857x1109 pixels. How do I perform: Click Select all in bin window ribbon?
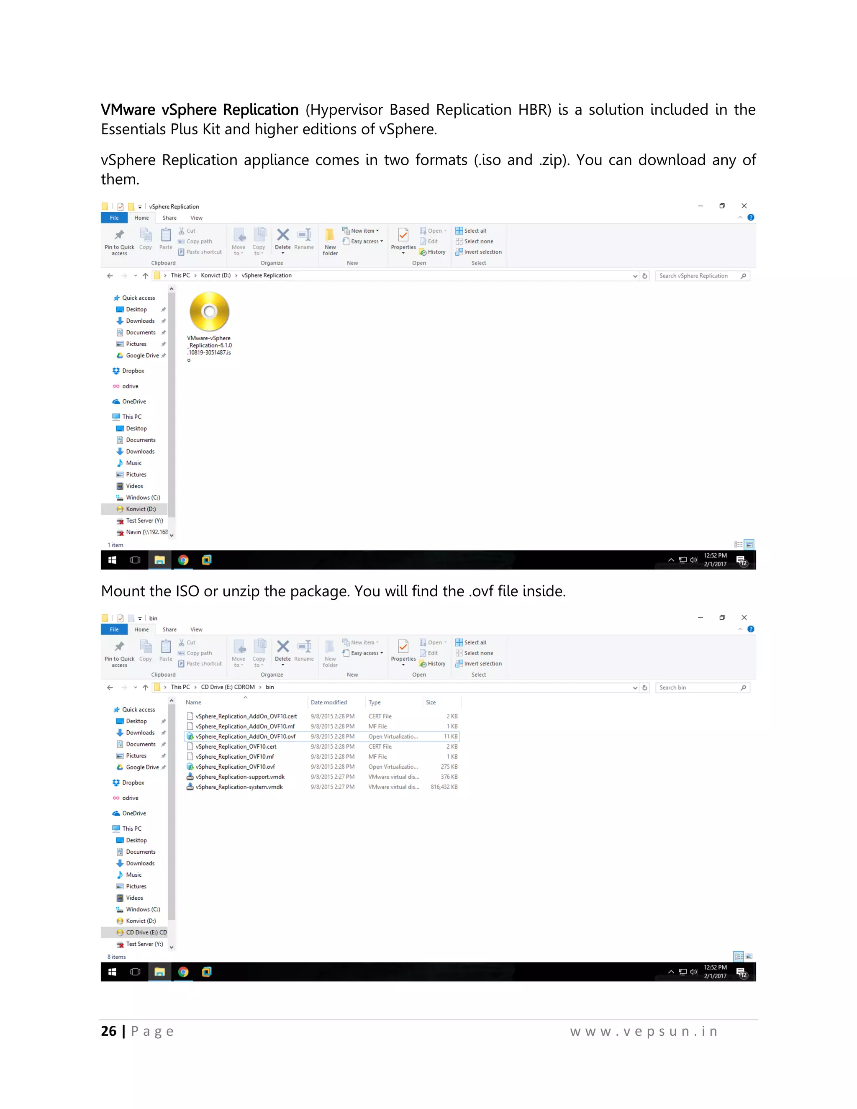471,642
